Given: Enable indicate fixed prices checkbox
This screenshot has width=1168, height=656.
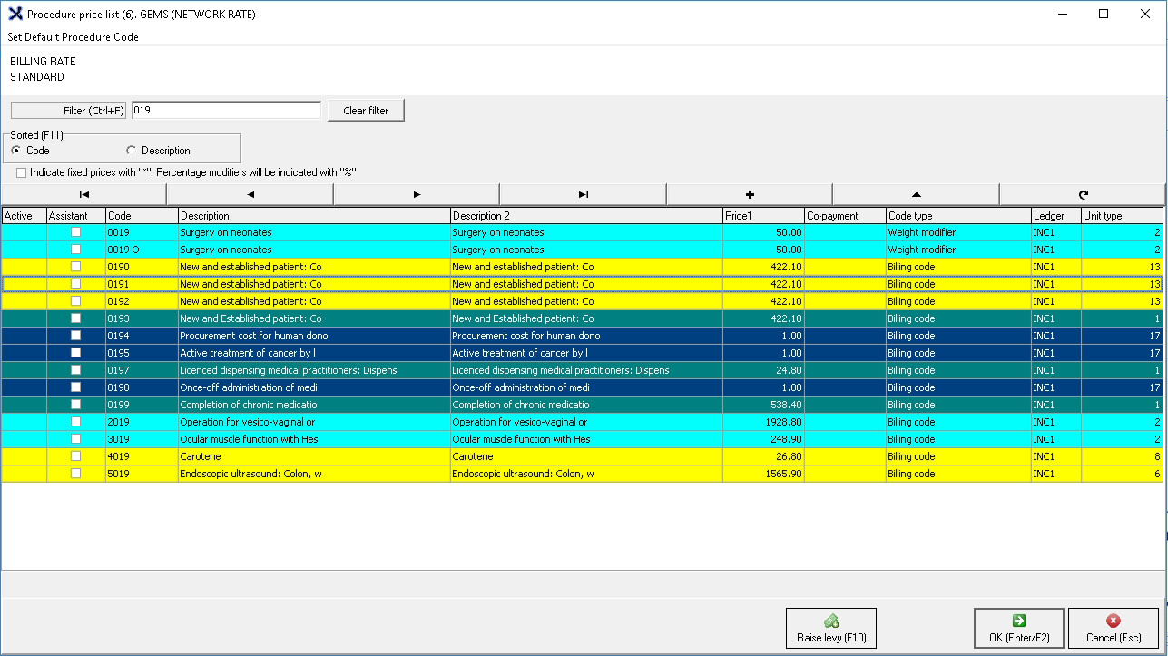Looking at the screenshot, I should 22,172.
